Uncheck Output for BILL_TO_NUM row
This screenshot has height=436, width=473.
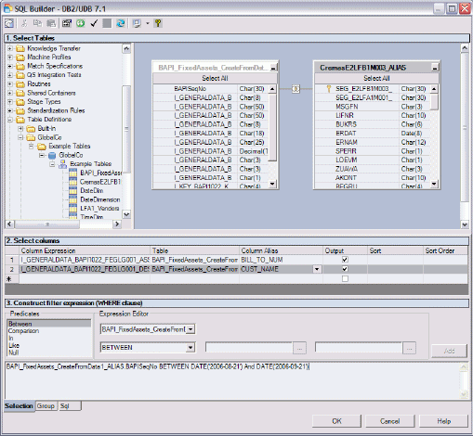[345, 260]
